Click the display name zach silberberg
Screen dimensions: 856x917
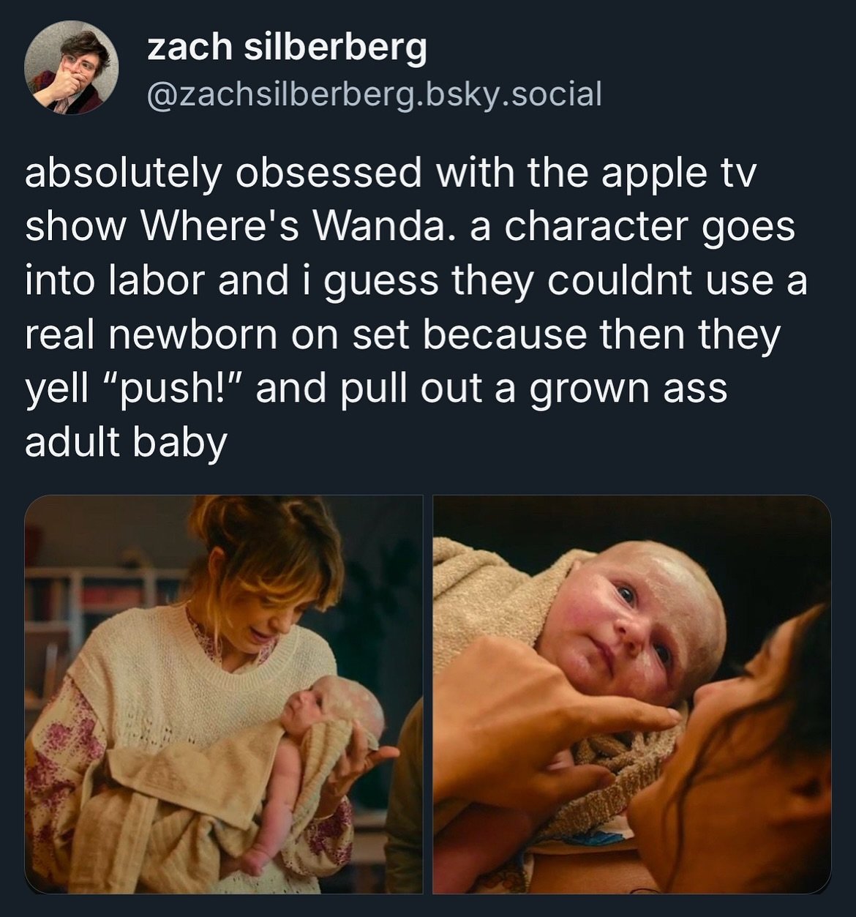coord(287,48)
